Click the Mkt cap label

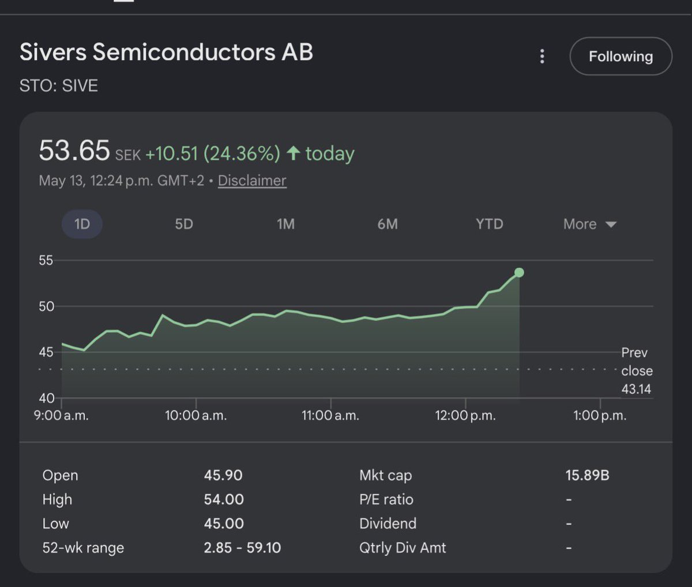386,475
